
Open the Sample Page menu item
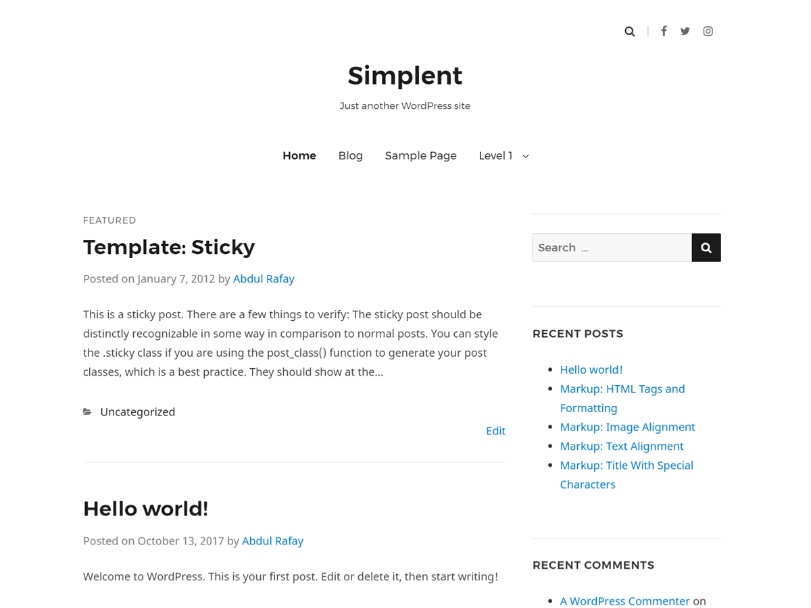coord(420,155)
